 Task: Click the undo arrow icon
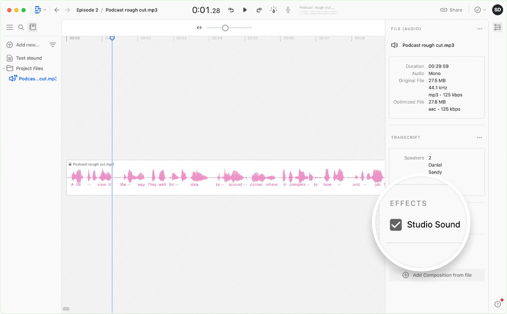click(x=230, y=9)
